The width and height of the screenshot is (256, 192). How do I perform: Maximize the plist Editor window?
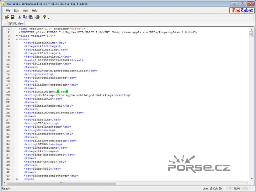pyautogui.click(x=242, y=4)
